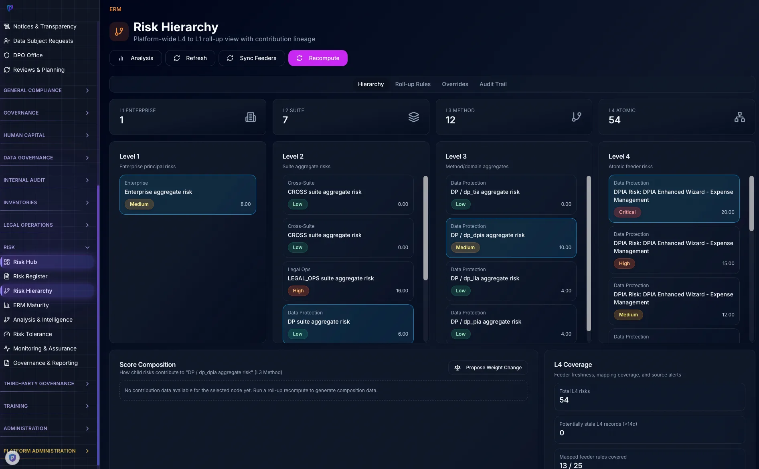Click the L1 Enterprise building icon

251,117
